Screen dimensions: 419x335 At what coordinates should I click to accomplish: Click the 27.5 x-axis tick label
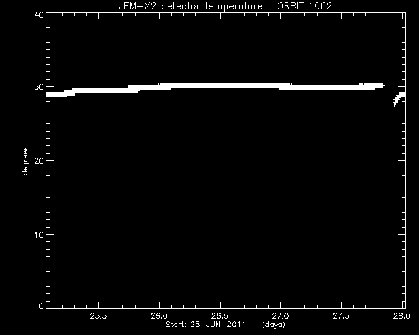click(341, 316)
